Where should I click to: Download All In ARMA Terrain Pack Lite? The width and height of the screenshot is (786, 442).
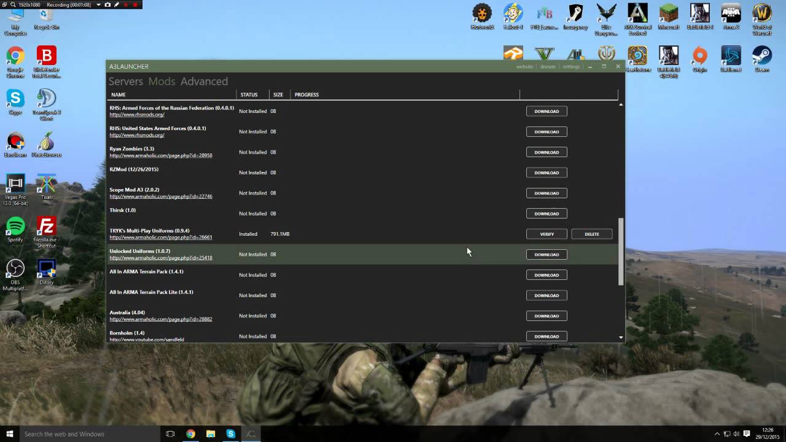[x=547, y=295]
